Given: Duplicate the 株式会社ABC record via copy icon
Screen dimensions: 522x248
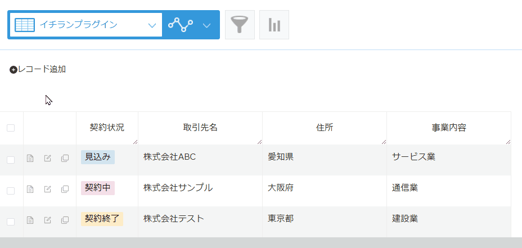Looking at the screenshot, I should point(65,158).
